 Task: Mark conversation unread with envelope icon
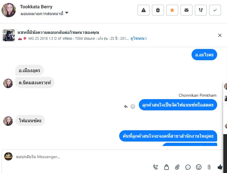186,10
